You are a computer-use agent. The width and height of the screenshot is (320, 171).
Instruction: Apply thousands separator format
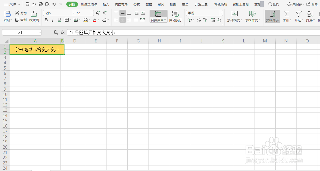(205, 20)
